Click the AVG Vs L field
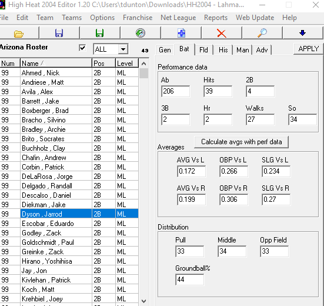The width and height of the screenshot is (324, 306). (x=191, y=171)
